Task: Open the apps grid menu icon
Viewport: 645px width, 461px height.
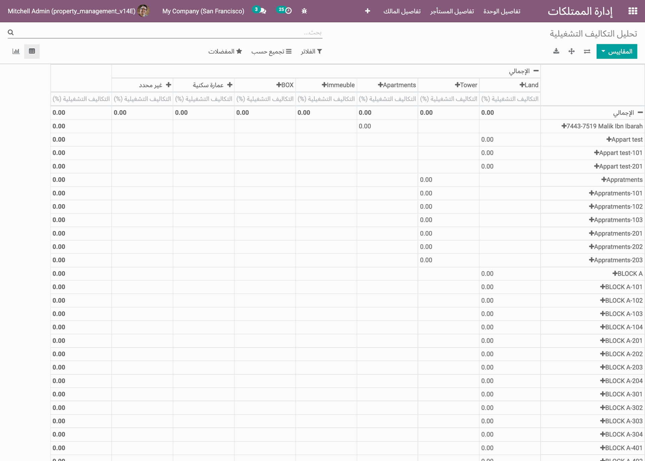Action: click(x=633, y=11)
